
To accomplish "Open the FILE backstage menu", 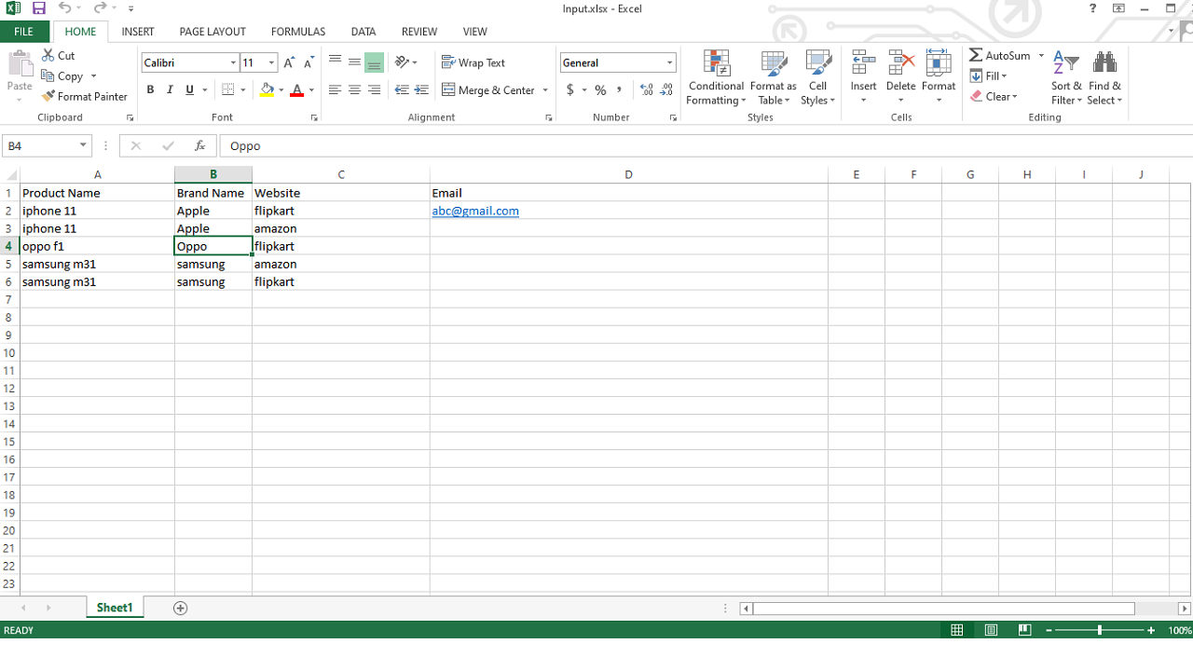I will coord(24,32).
